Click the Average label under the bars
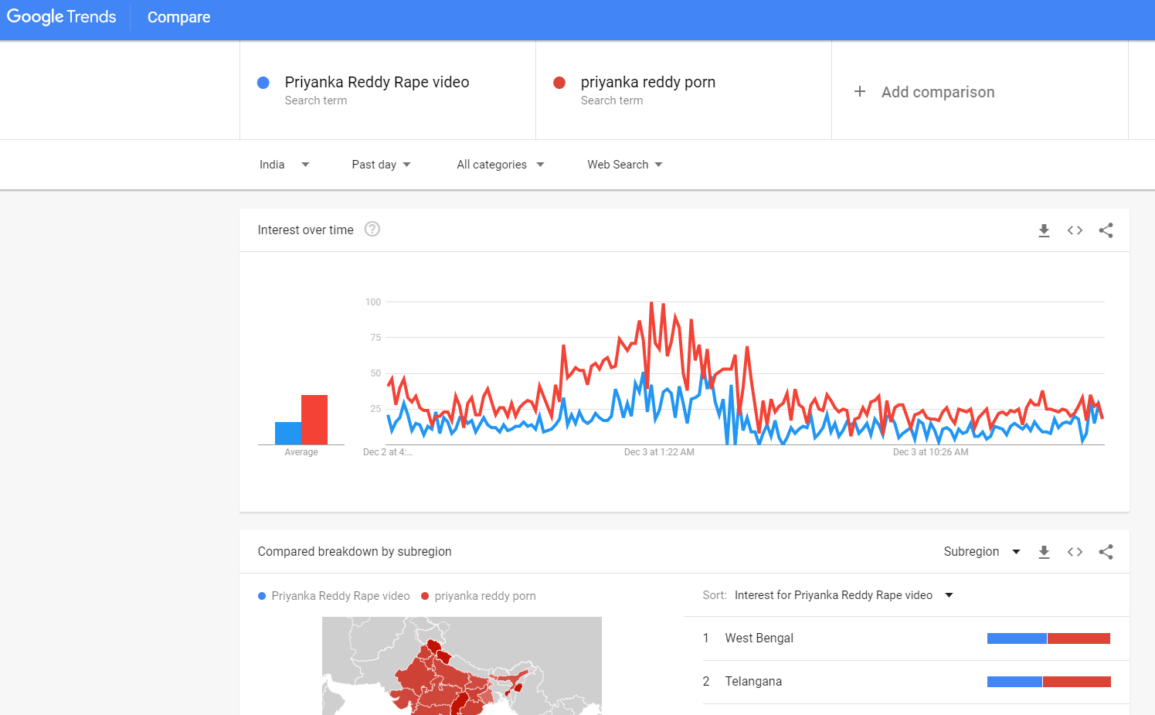Image resolution: width=1155 pixels, height=715 pixels. (301, 452)
